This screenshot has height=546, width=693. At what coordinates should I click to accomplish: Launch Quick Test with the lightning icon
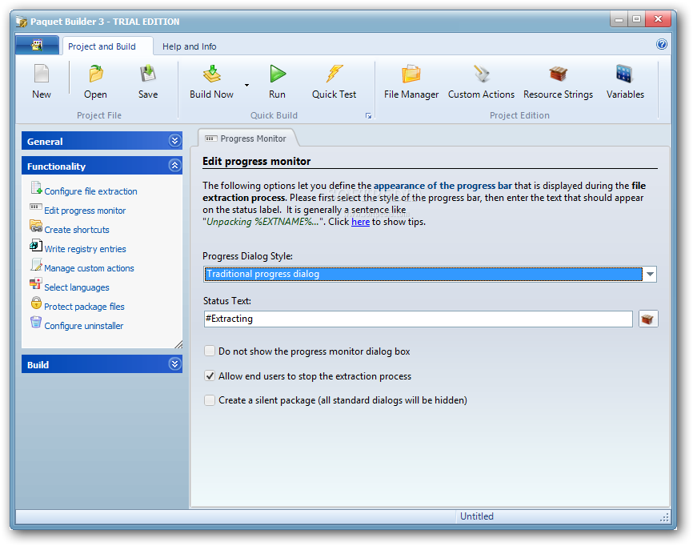[334, 74]
